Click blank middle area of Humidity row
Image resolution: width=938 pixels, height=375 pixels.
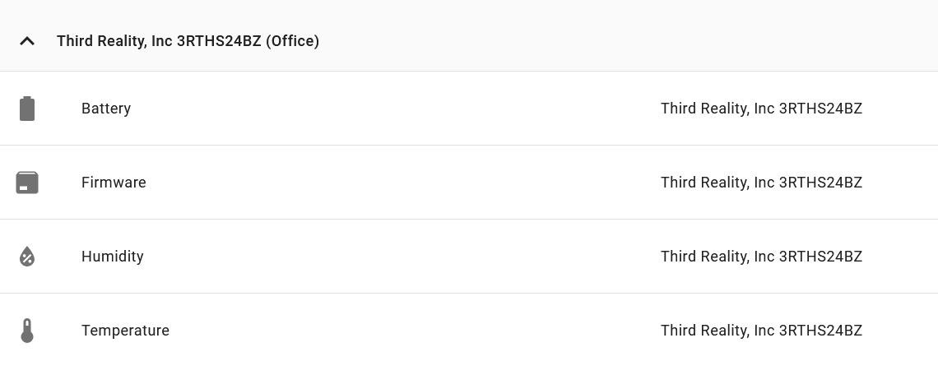pyautogui.click(x=401, y=257)
